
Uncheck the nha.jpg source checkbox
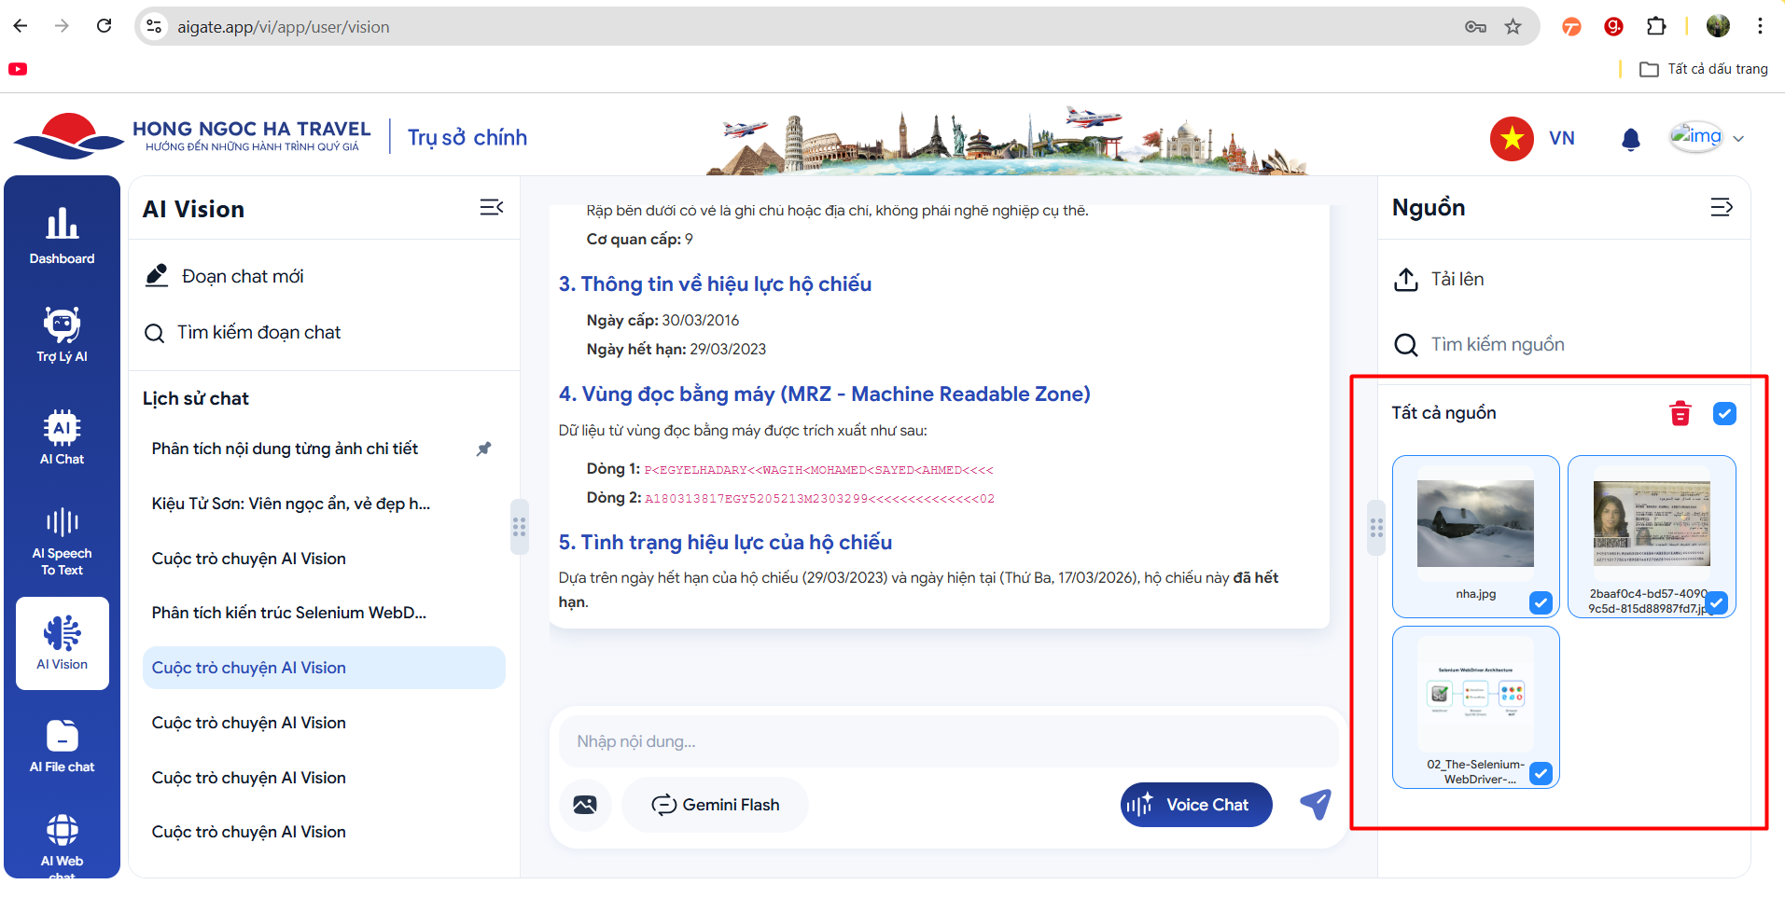[x=1541, y=603]
